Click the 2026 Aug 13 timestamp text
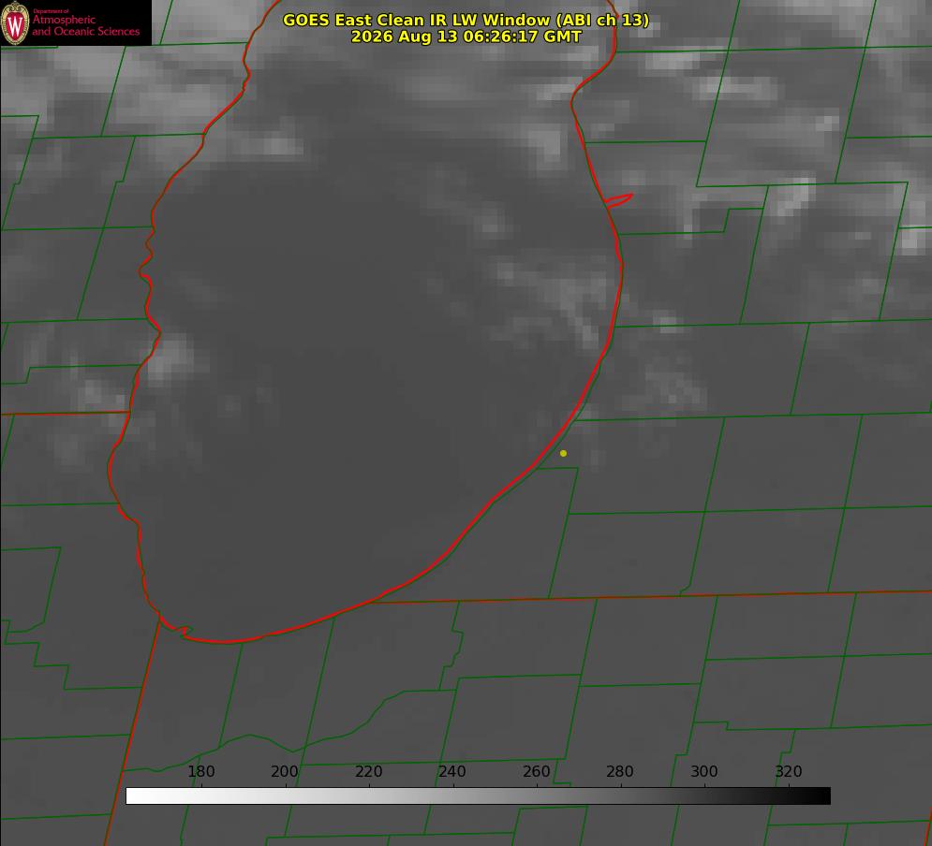932x846 pixels. coord(466,36)
